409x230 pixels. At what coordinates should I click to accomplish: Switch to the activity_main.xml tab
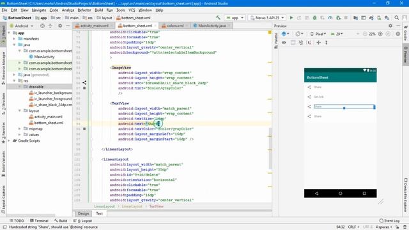94,26
